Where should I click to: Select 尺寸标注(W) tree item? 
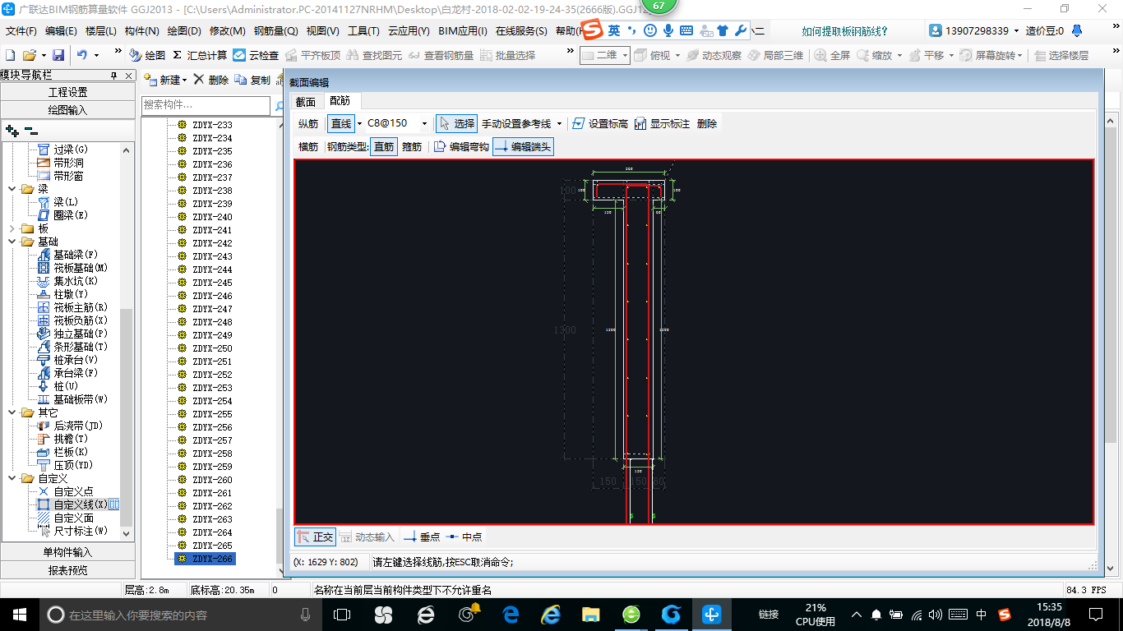(x=81, y=531)
